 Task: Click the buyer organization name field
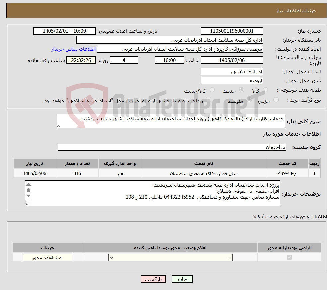click(x=170, y=40)
